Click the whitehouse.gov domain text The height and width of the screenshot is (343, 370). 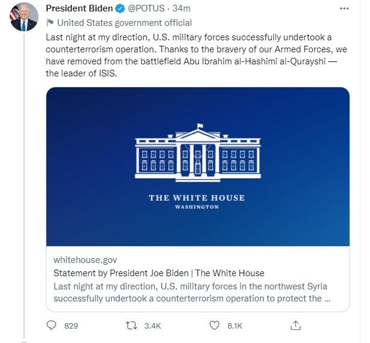[85, 260]
